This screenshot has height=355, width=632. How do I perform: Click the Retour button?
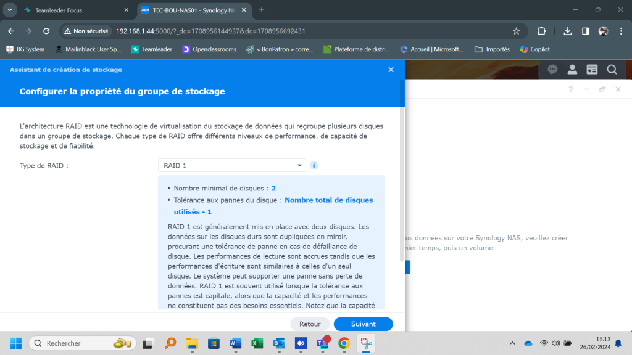pyautogui.click(x=310, y=324)
